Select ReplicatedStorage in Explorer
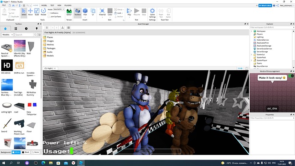The image size is (295, 166). 264,46
